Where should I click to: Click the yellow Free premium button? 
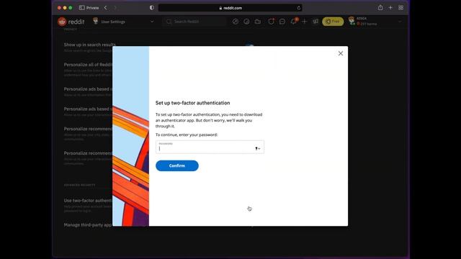coord(333,22)
